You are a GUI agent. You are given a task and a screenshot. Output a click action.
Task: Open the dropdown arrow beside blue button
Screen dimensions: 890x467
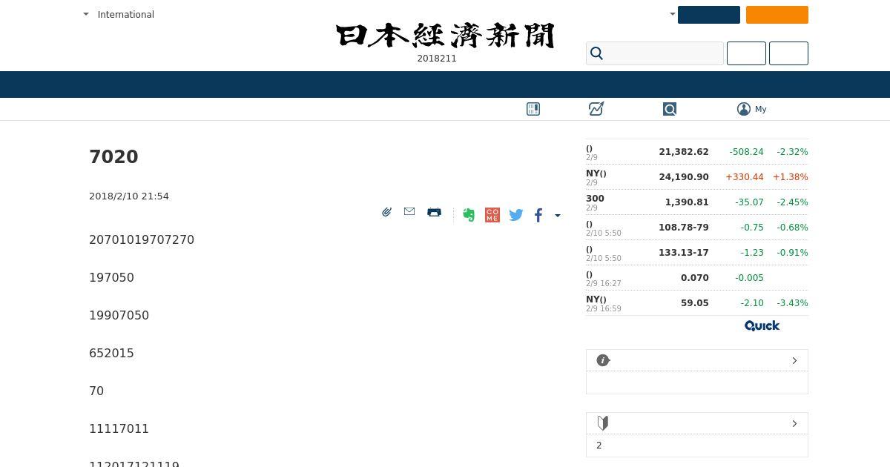coord(673,14)
